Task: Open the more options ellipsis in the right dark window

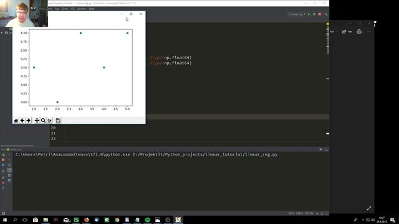Action: coord(369,32)
